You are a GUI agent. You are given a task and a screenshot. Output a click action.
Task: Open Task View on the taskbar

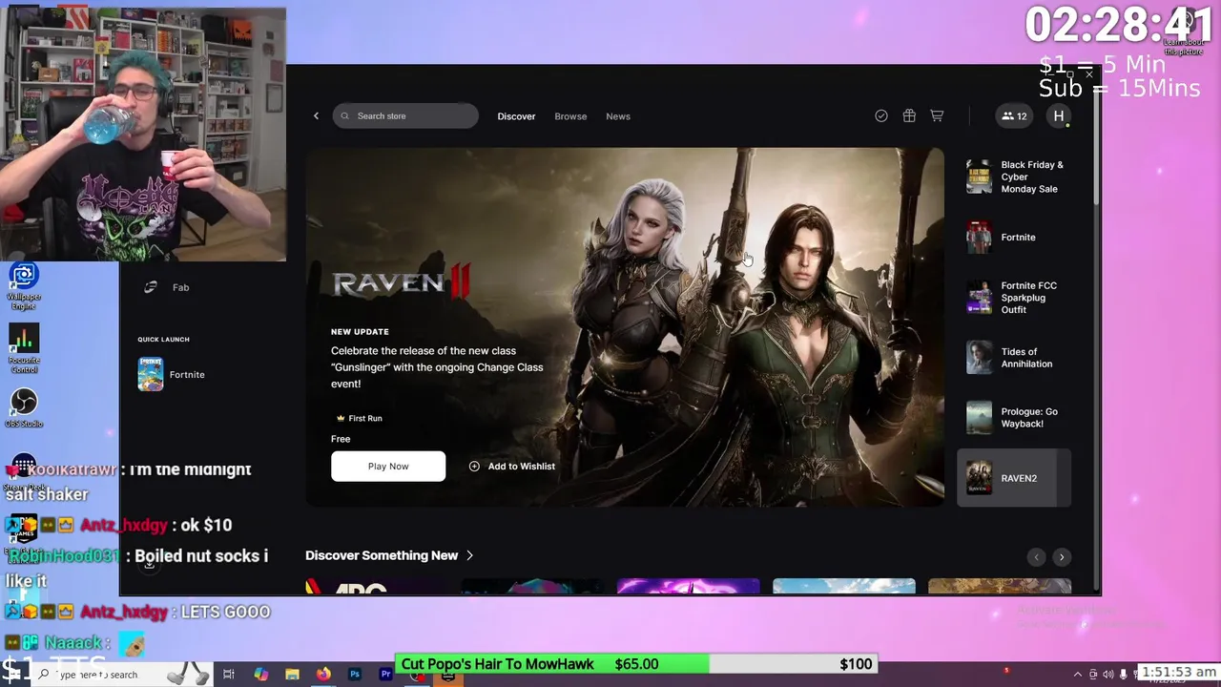229,674
